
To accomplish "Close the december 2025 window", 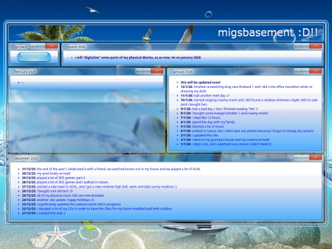I will (x=315, y=157).
